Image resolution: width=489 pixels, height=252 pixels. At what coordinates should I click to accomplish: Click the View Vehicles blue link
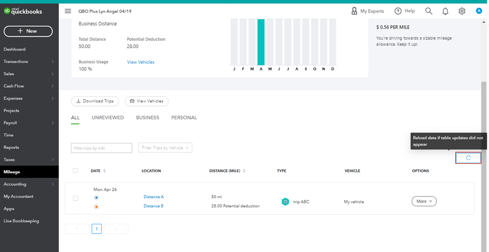140,62
